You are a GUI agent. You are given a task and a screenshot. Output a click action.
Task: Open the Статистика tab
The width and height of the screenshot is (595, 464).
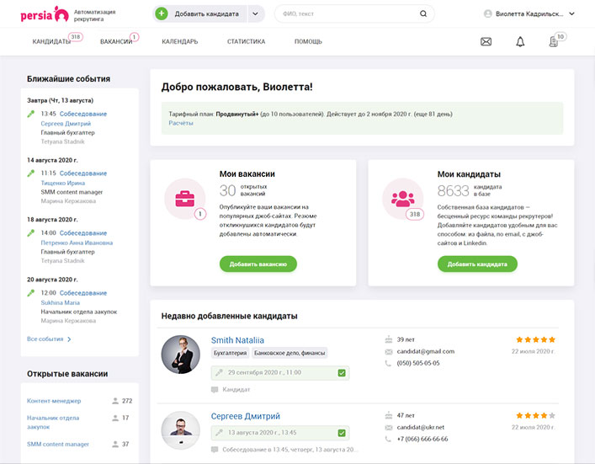247,41
